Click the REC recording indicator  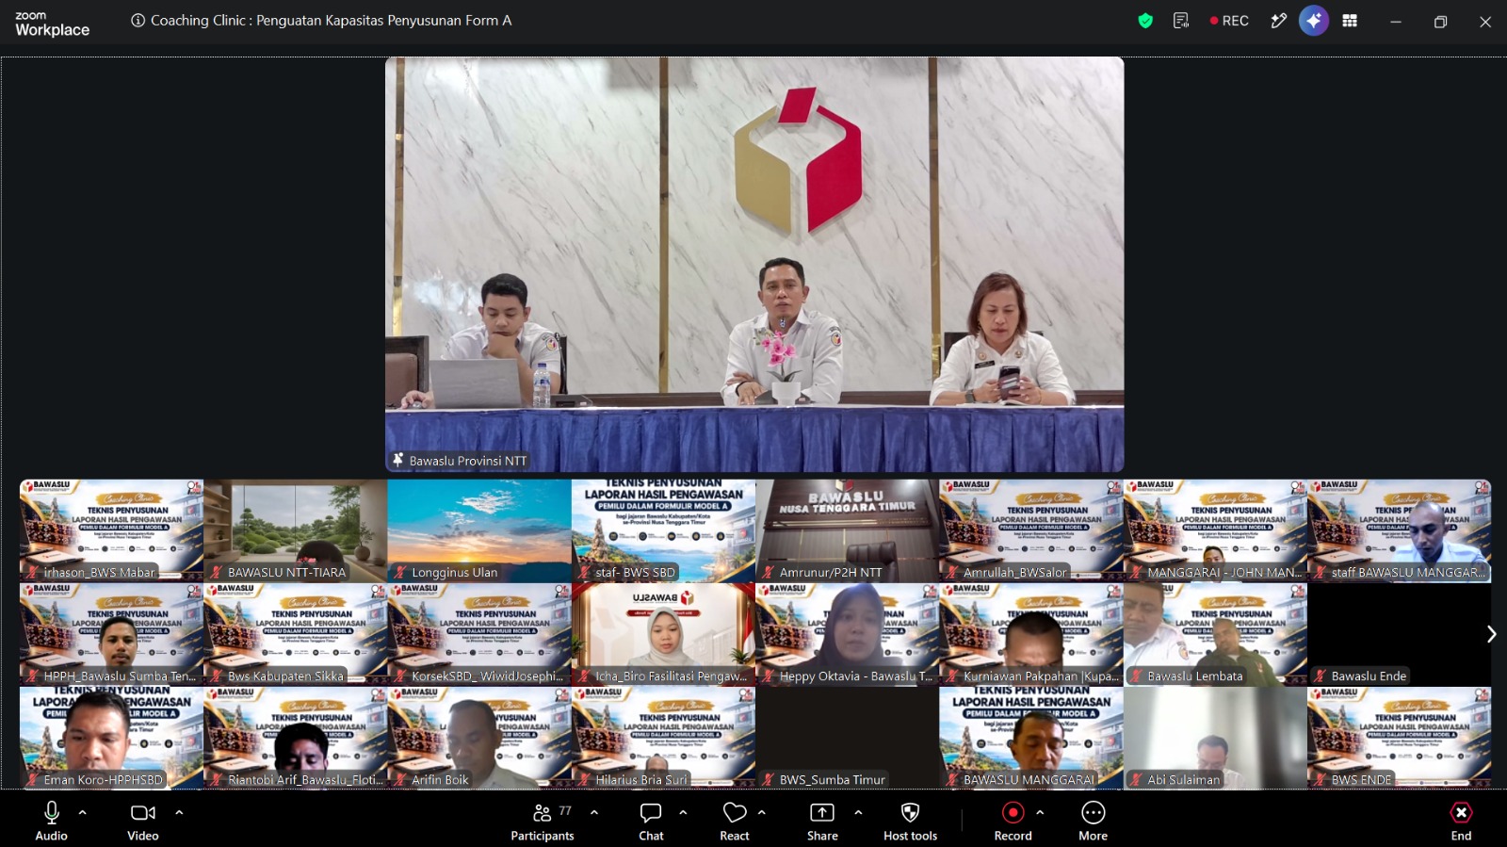[1229, 21]
